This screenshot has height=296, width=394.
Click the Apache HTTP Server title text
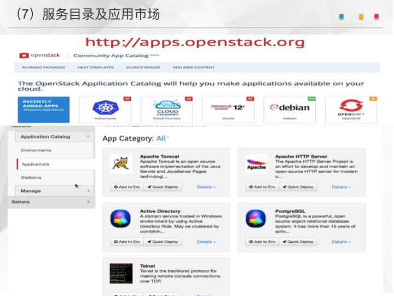click(301, 156)
